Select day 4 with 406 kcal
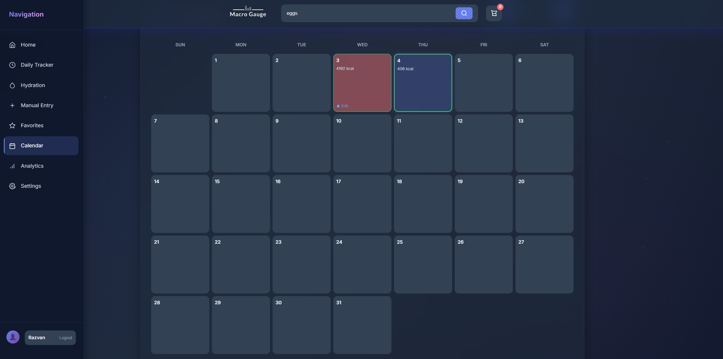 tap(423, 83)
